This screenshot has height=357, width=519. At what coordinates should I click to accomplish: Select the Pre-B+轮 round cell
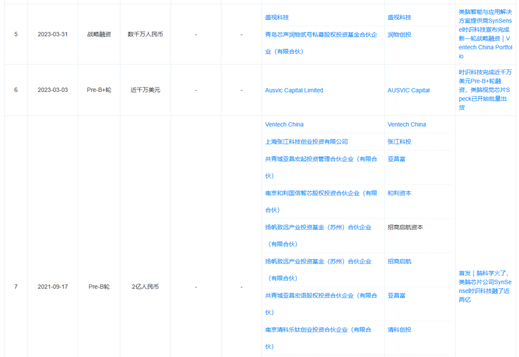point(99,90)
